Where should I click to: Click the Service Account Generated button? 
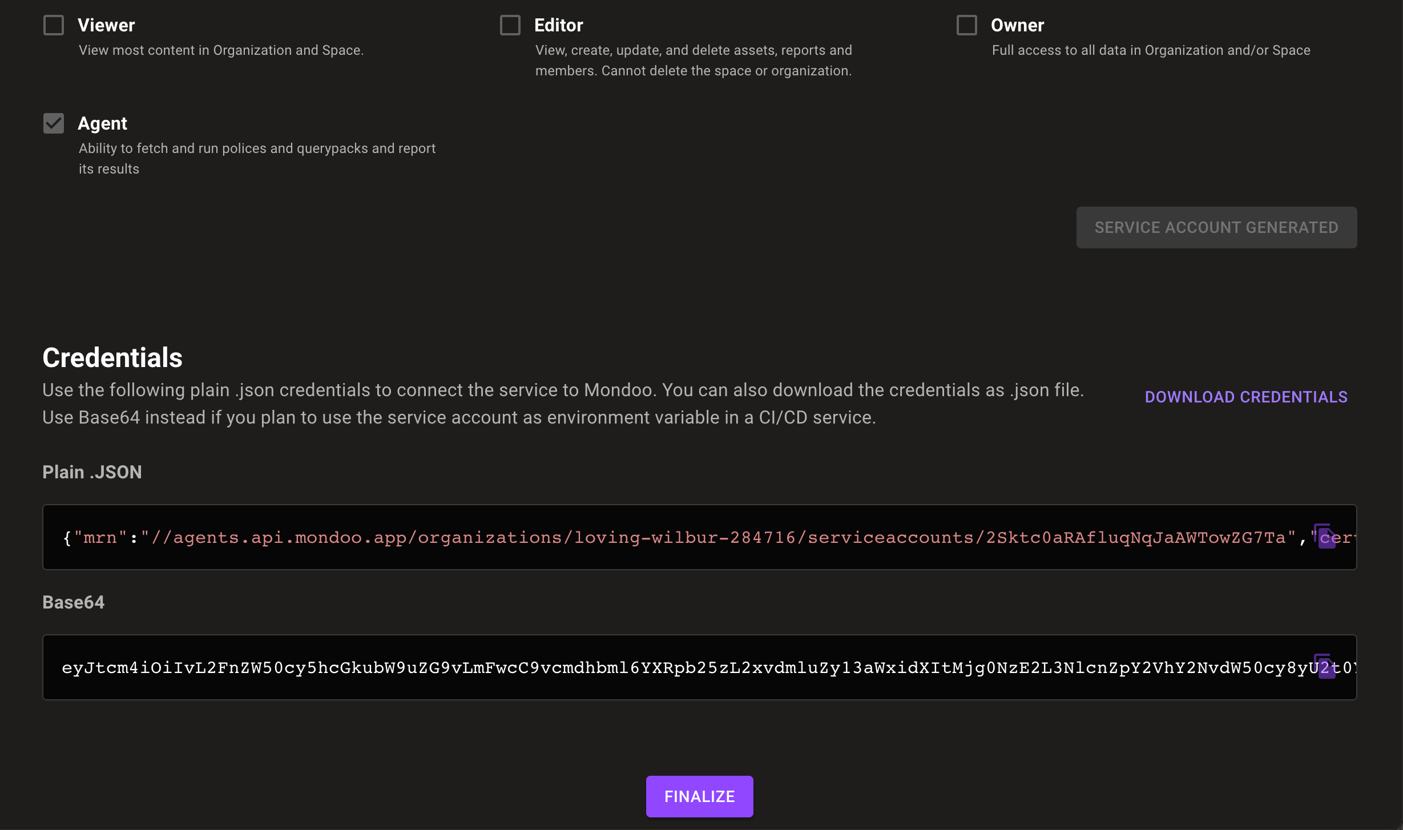[1216, 227]
